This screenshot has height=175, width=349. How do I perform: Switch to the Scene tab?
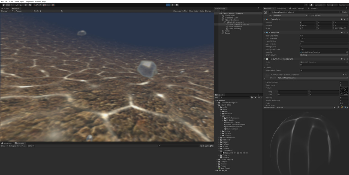coord(5,8)
